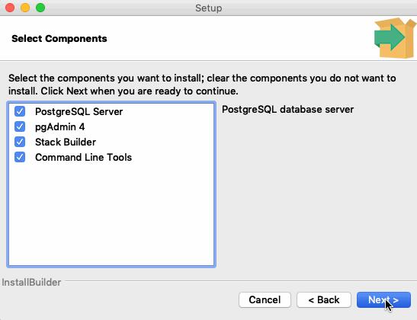Toggle the Stack Builder checkbox
The width and height of the screenshot is (417, 320).
(20, 142)
